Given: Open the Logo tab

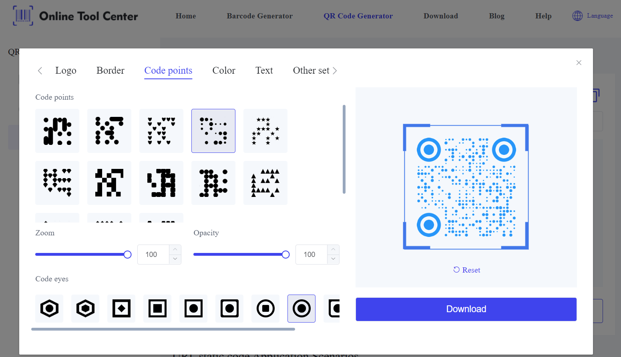Looking at the screenshot, I should [x=66, y=70].
